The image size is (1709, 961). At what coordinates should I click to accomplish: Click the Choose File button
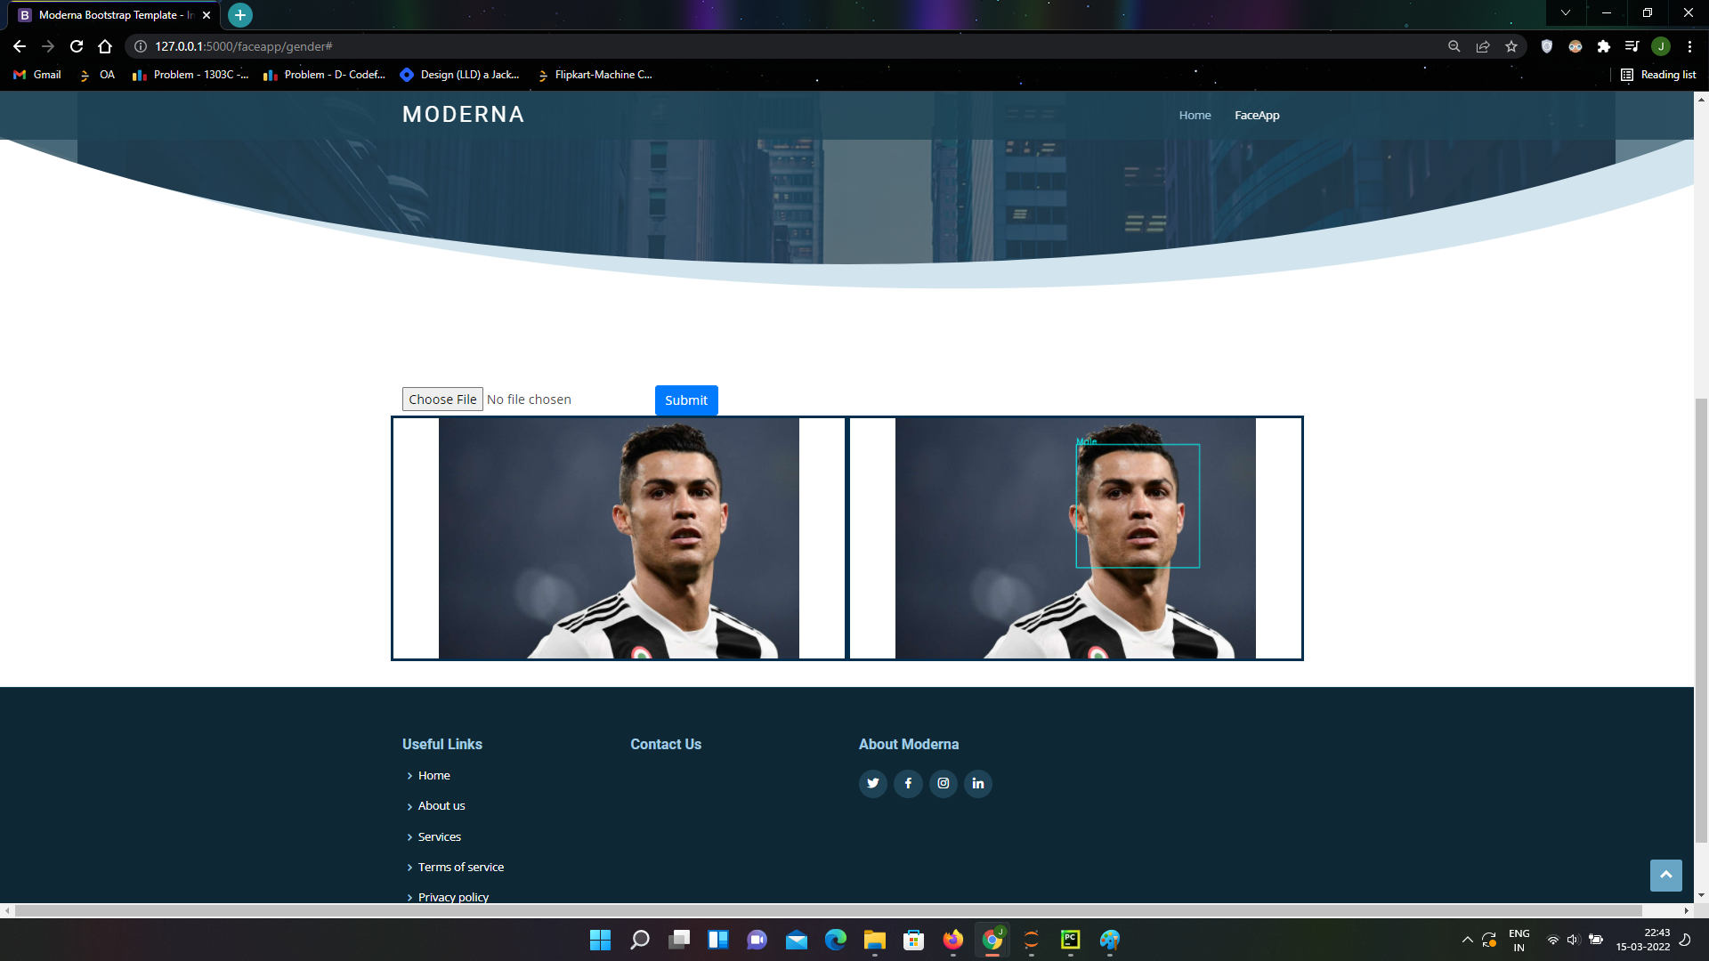tap(442, 400)
